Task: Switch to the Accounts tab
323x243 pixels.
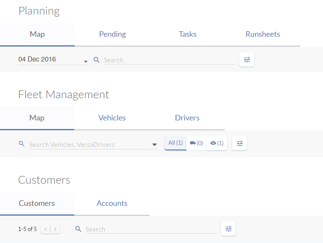Action: pyautogui.click(x=112, y=203)
